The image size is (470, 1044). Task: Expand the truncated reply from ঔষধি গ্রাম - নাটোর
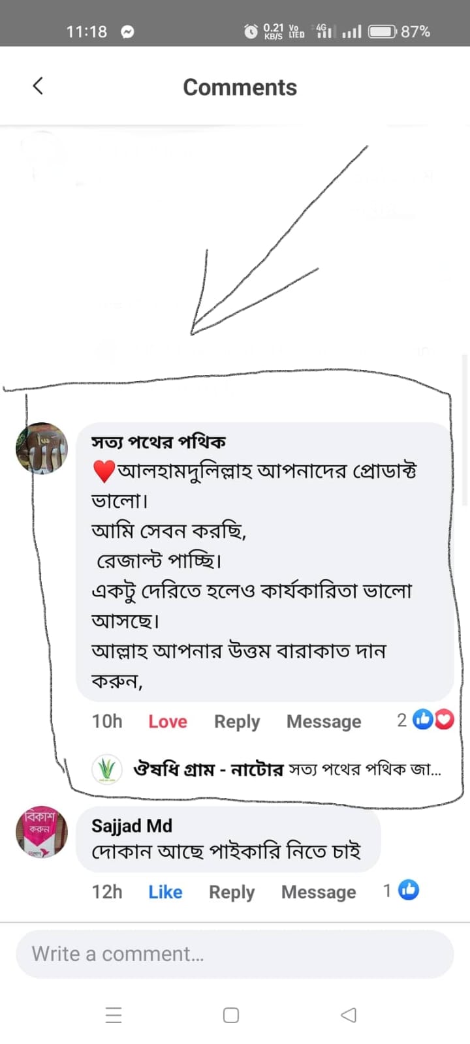(x=366, y=769)
